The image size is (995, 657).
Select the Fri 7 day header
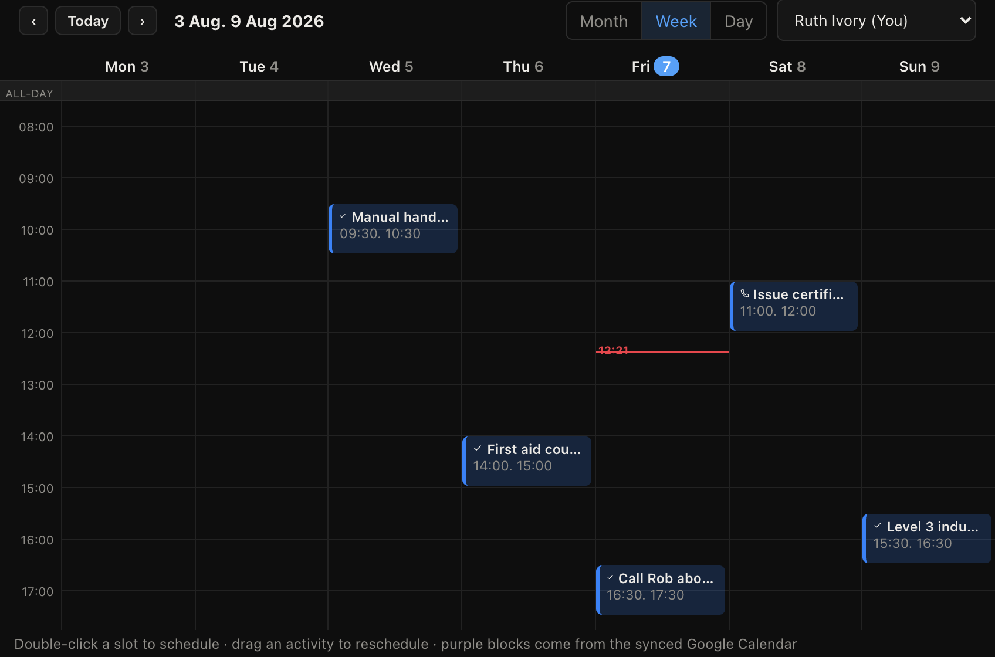tap(655, 66)
